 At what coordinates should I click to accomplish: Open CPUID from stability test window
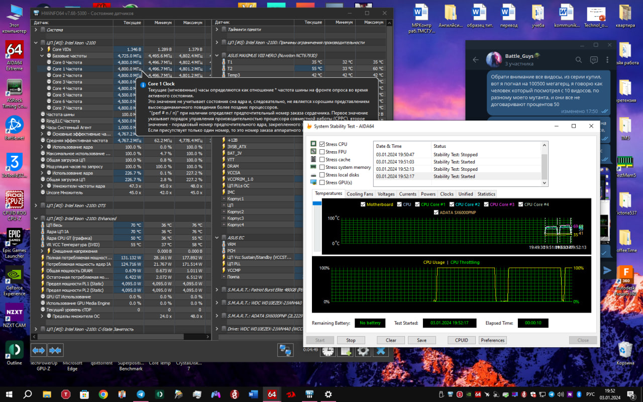pos(462,340)
